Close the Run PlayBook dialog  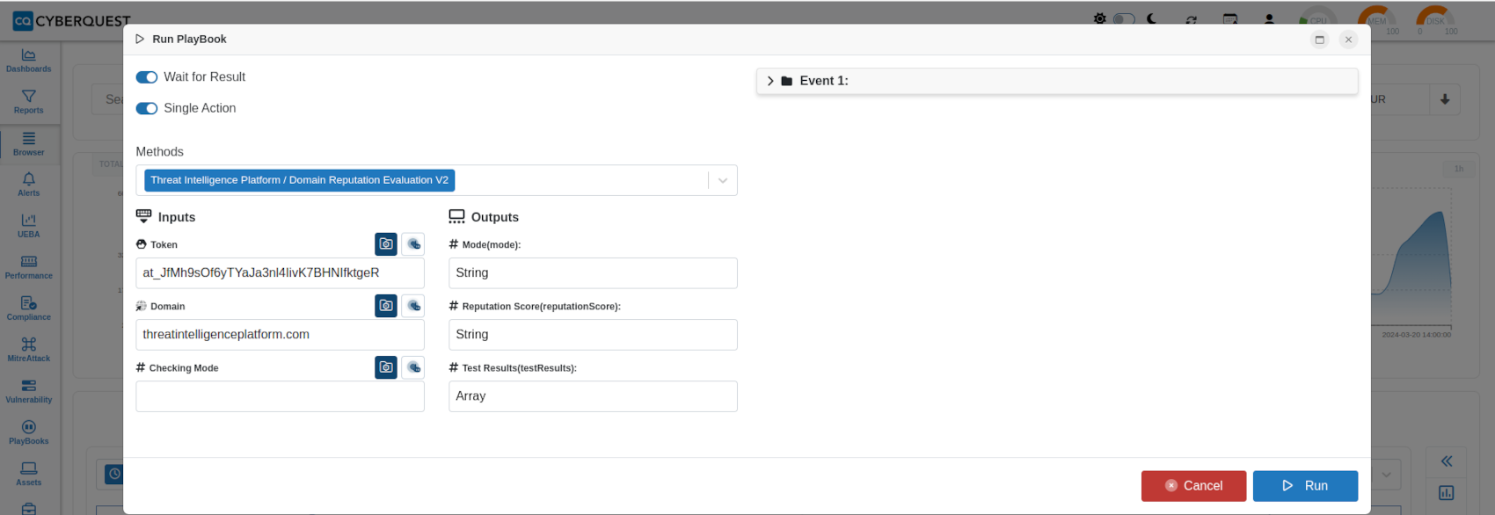pyautogui.click(x=1348, y=40)
